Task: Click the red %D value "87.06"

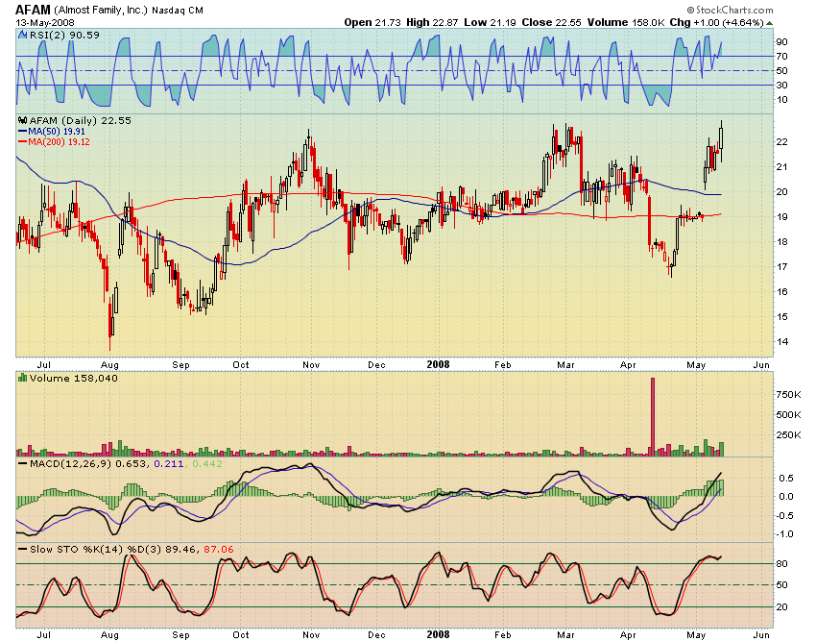Action: click(219, 549)
